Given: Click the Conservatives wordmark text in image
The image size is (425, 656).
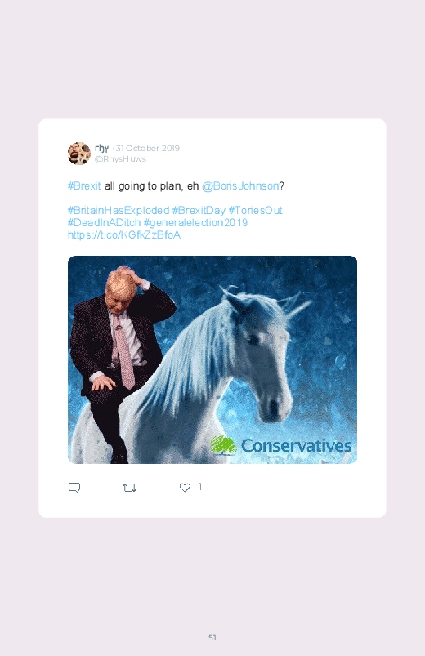Looking at the screenshot, I should tap(297, 445).
